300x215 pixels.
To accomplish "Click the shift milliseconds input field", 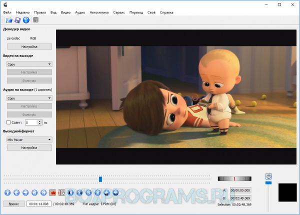I will point(31,122).
